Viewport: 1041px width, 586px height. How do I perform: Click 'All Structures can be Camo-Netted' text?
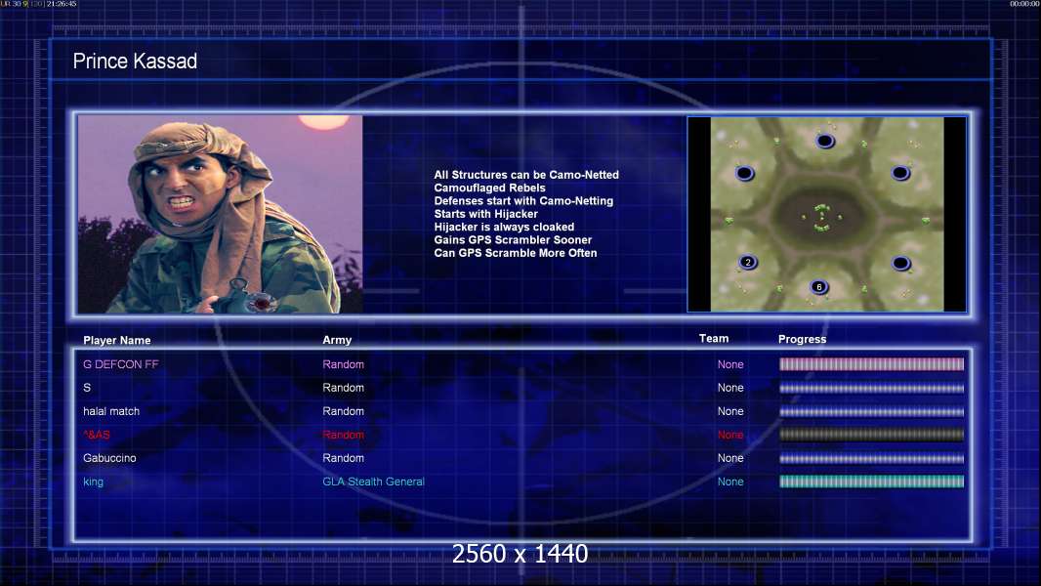pos(526,175)
